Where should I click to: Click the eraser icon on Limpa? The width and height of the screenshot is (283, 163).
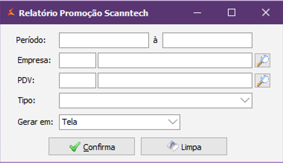click(173, 146)
